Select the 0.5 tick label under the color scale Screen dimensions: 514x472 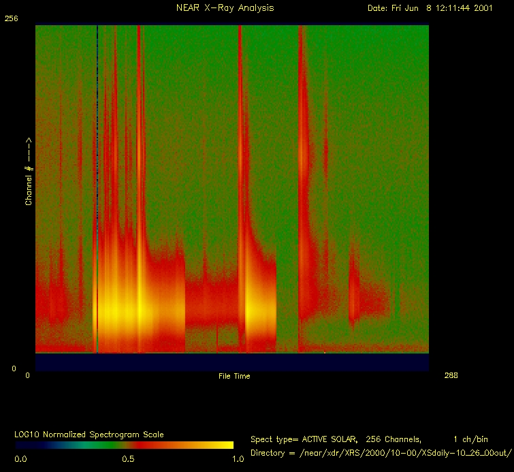(127, 459)
